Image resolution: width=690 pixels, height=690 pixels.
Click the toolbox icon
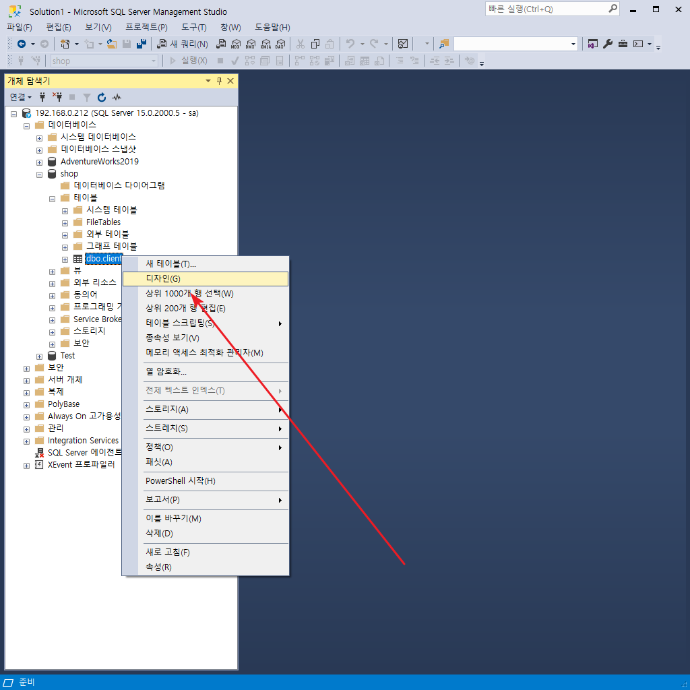623,44
